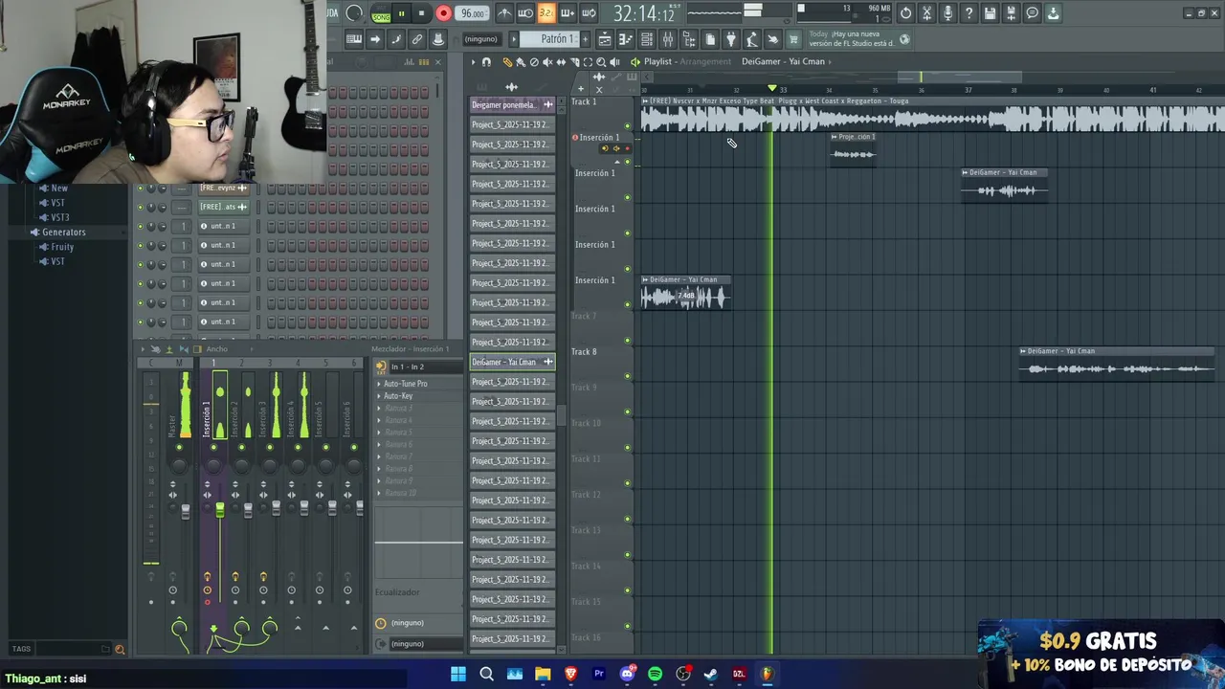Click the Arrangement breadcrumb label
Screen dimensions: 1225x689
coord(705,62)
